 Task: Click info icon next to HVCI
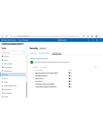58,73
